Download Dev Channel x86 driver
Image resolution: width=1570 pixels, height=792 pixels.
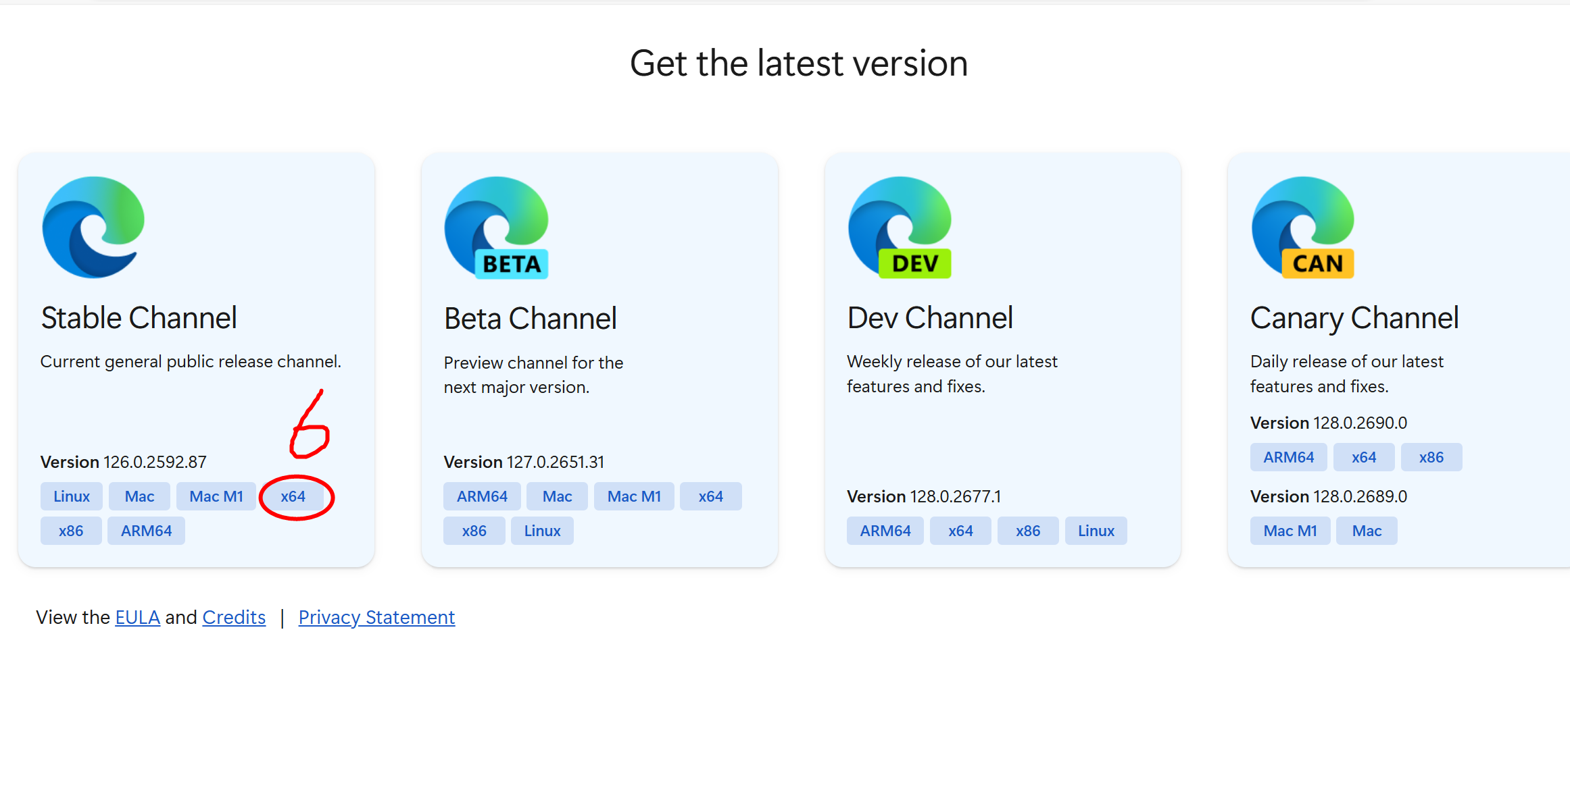(x=1027, y=531)
